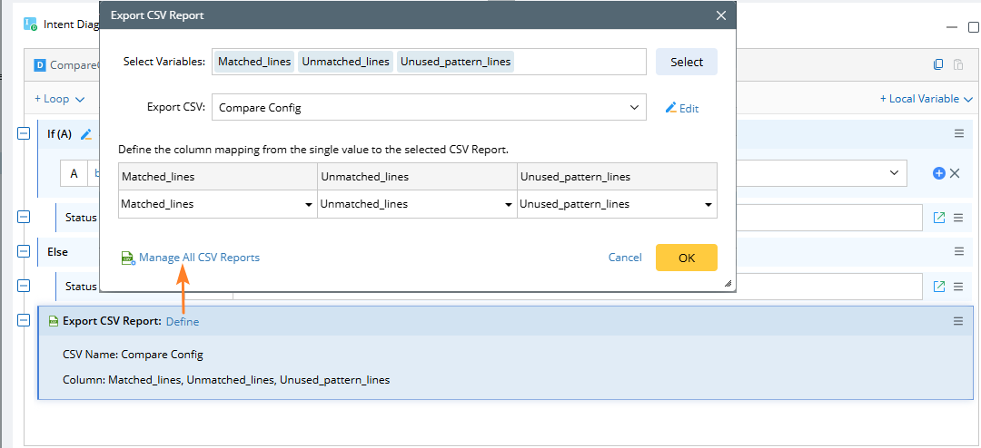Open the + Local Variable menu
This screenshot has width=981, height=448.
pos(926,99)
